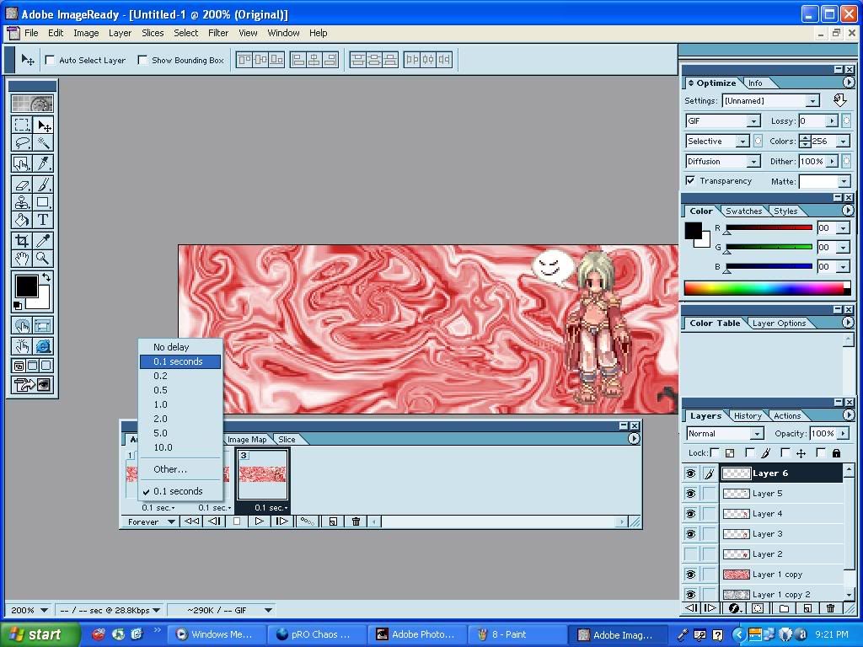
Task: Open the Normal blend mode dropdown
Action: click(x=758, y=434)
